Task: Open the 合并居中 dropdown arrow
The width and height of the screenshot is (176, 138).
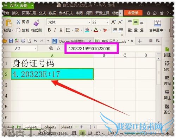Action: pyautogui.click(x=165, y=30)
